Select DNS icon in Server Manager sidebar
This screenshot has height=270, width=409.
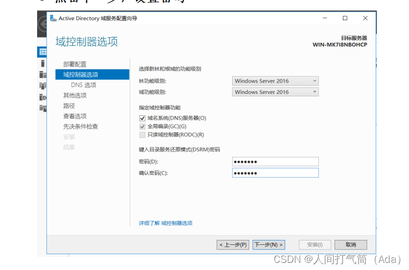tap(43, 97)
